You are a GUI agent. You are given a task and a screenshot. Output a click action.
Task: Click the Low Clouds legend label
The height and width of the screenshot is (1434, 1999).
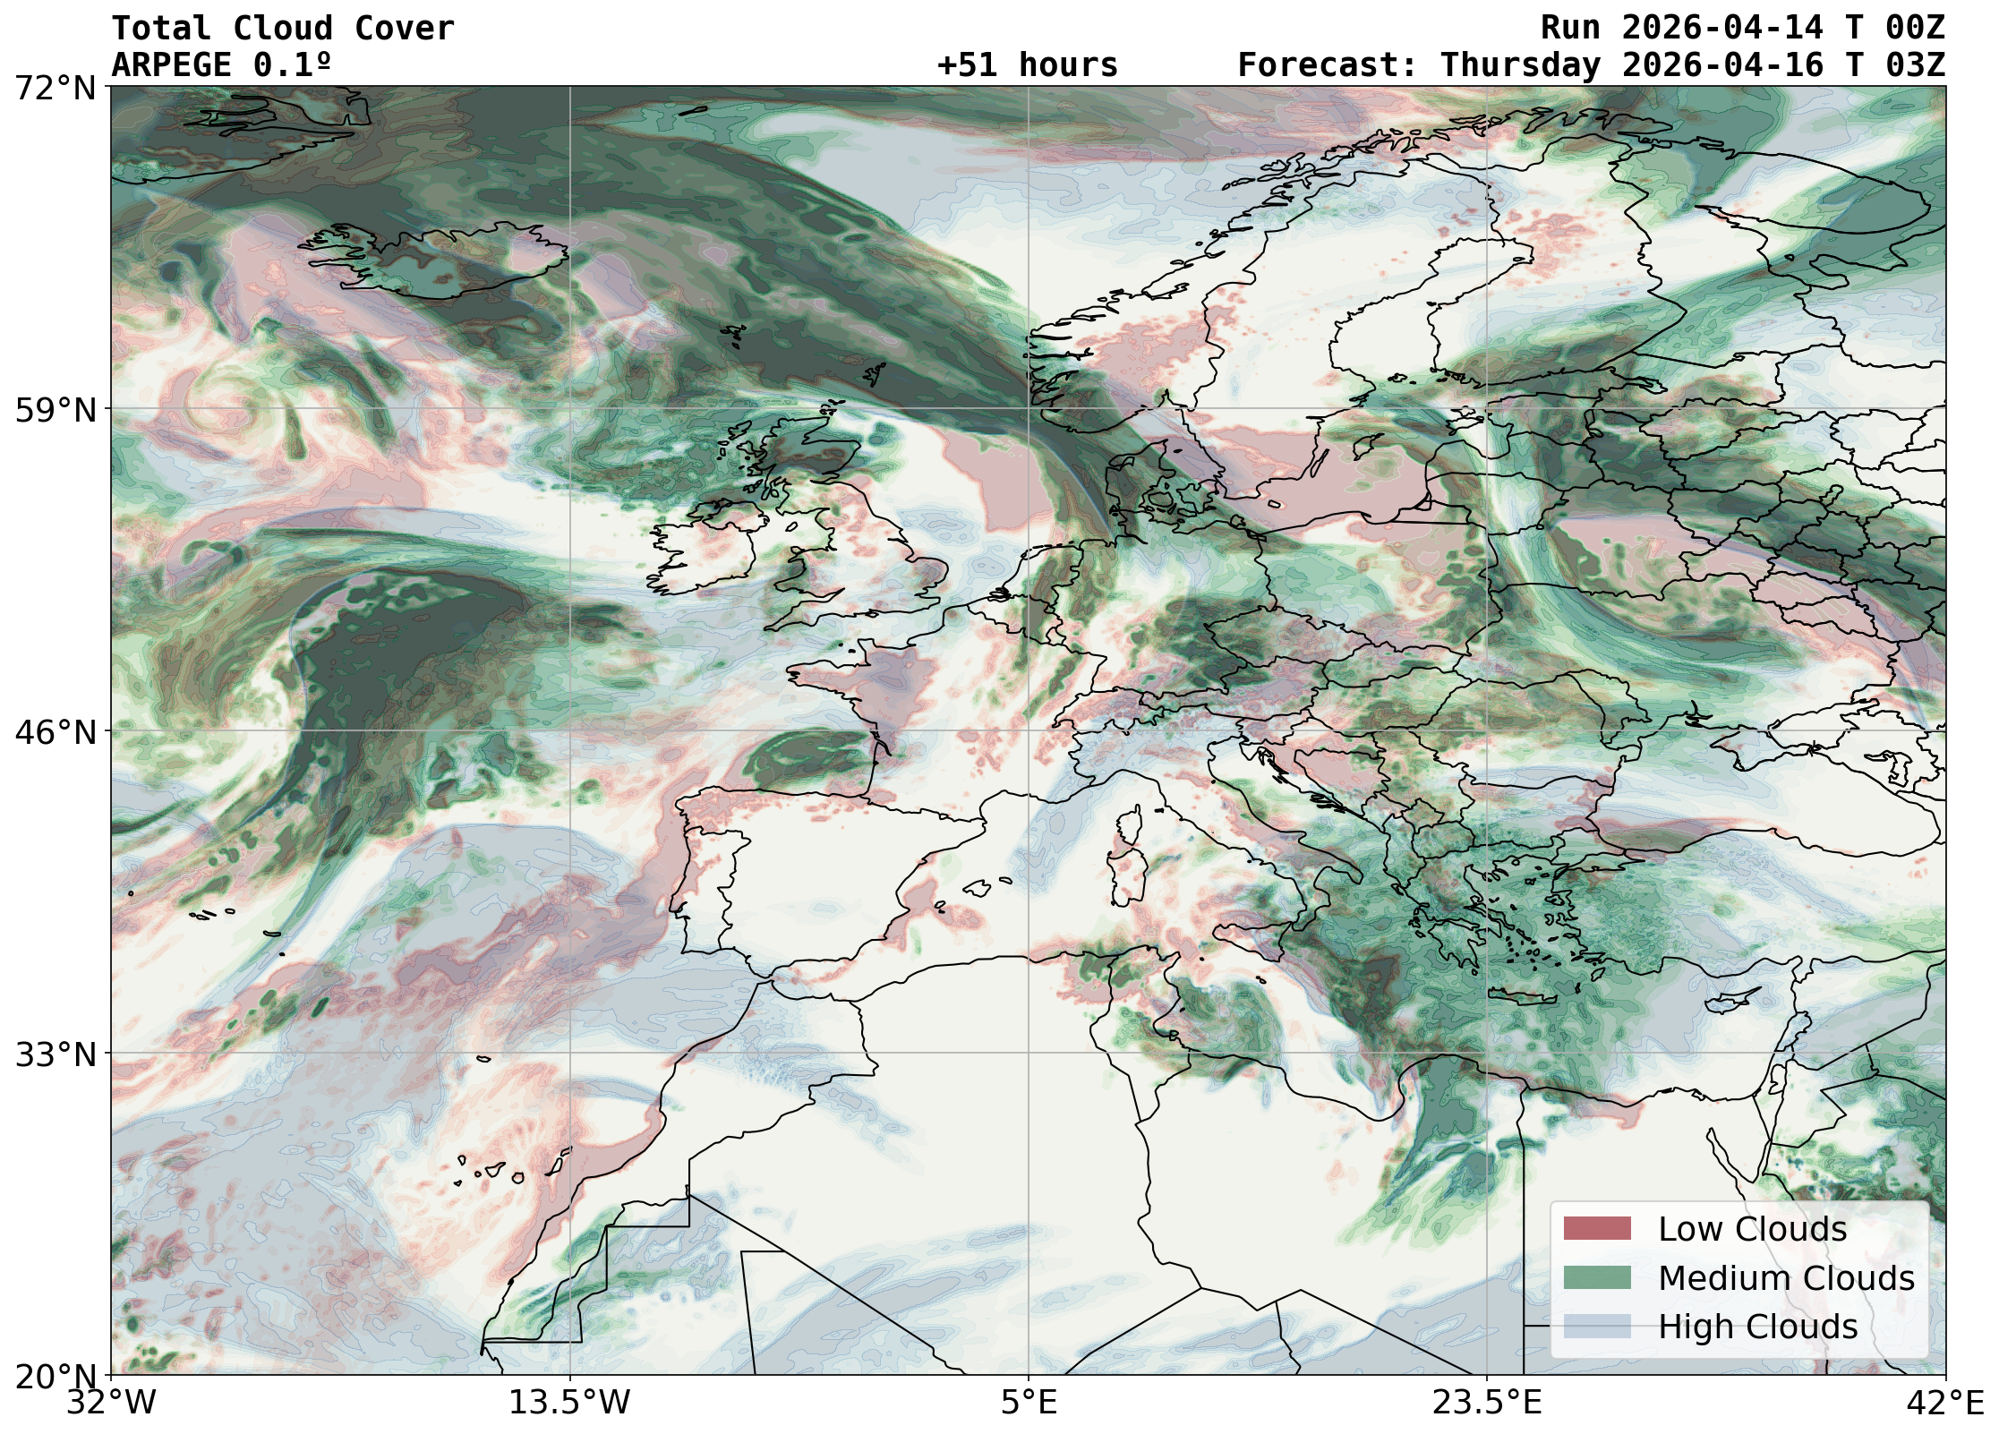click(1752, 1229)
